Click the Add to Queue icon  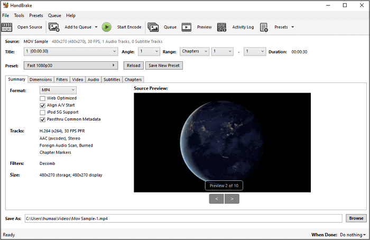tap(54, 27)
